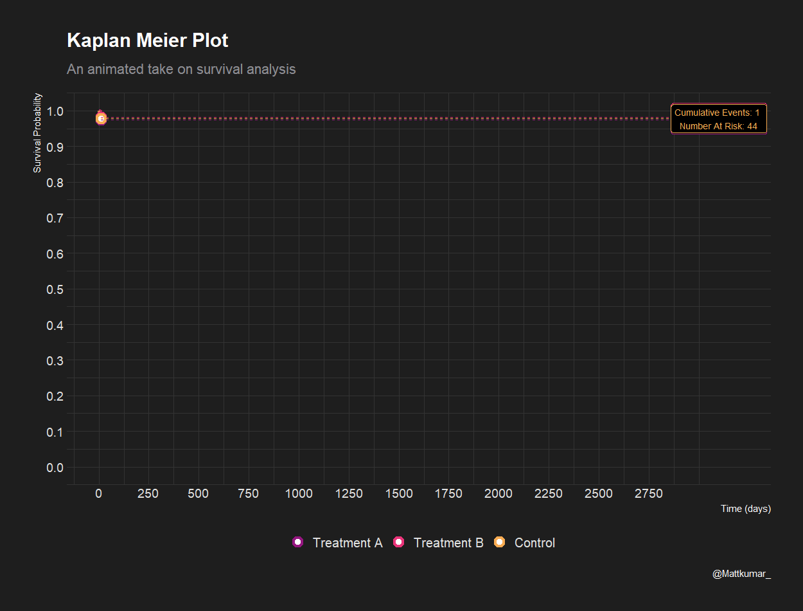Click the Number At Risk: 44 text
803x611 pixels.
[x=719, y=126]
